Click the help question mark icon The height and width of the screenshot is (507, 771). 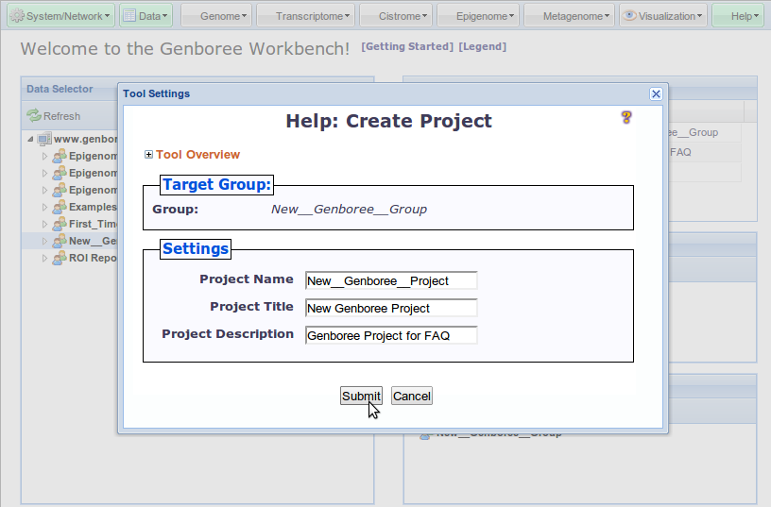(625, 117)
